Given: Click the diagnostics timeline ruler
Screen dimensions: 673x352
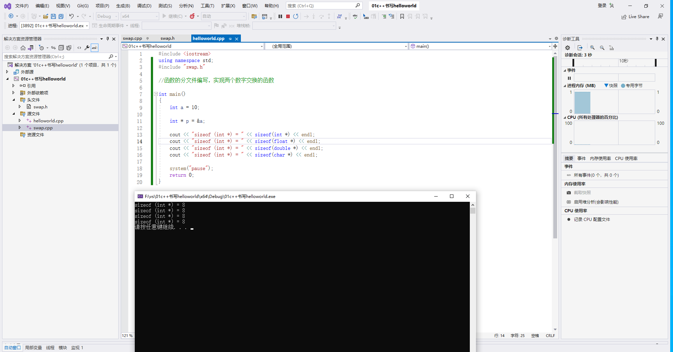Looking at the screenshot, I should tap(614, 62).
